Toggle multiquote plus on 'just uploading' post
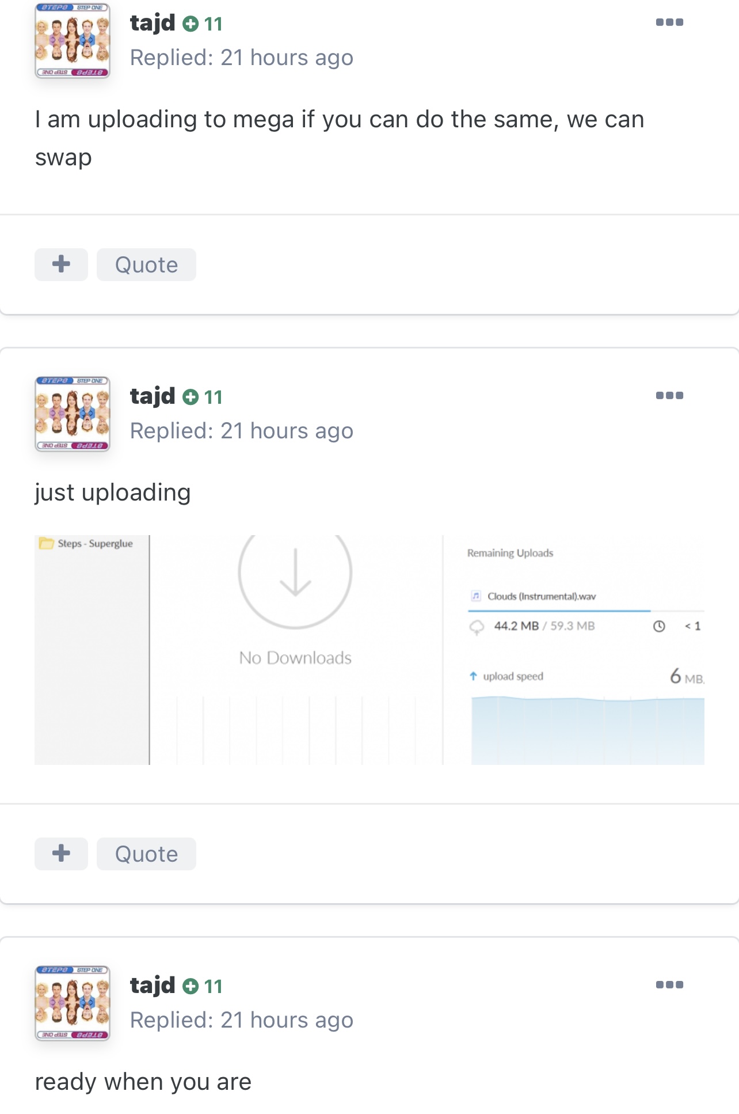739x1114 pixels. click(61, 854)
